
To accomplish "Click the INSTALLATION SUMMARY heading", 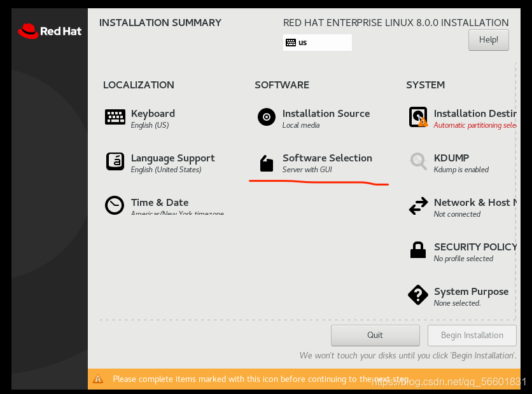I will click(x=160, y=23).
